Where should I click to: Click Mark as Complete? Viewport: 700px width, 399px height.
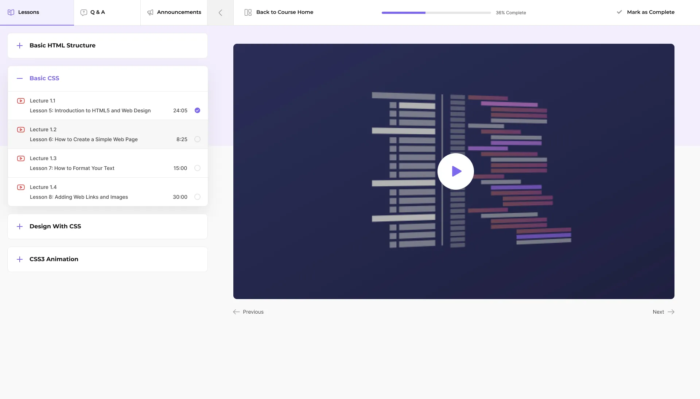point(645,12)
